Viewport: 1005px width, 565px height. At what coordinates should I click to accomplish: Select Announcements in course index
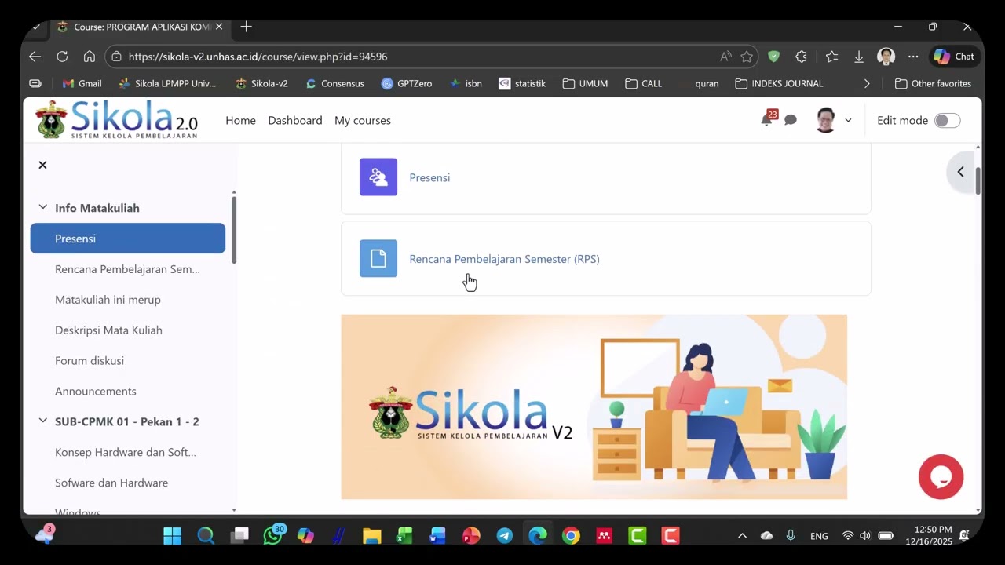[96, 391]
